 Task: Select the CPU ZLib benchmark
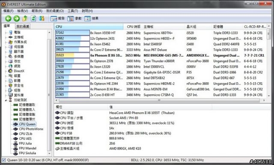click(26, 134)
